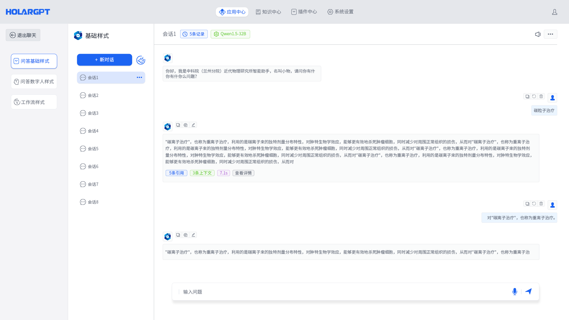
Task: Edit the first assistant answer
Action: coord(193,125)
